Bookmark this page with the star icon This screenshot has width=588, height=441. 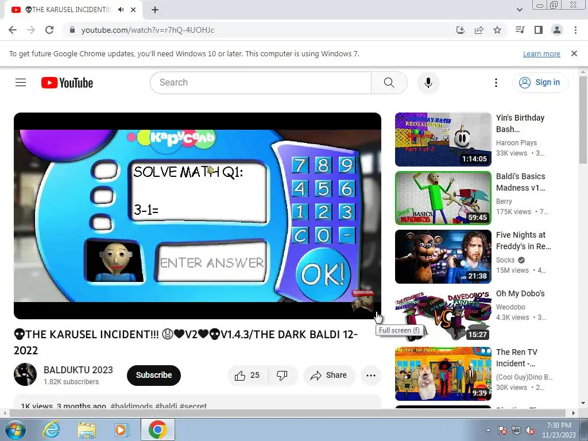(x=497, y=30)
